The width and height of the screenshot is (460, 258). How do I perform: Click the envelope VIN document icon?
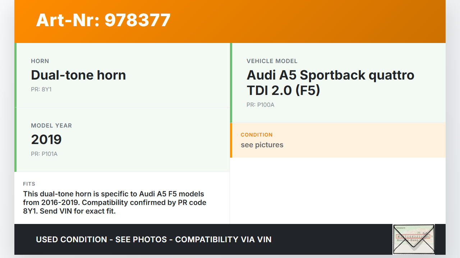pos(414,239)
